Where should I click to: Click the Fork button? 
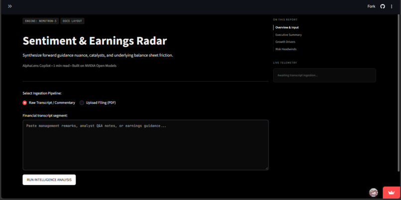[371, 6]
